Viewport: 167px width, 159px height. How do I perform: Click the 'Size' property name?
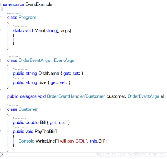42,82
